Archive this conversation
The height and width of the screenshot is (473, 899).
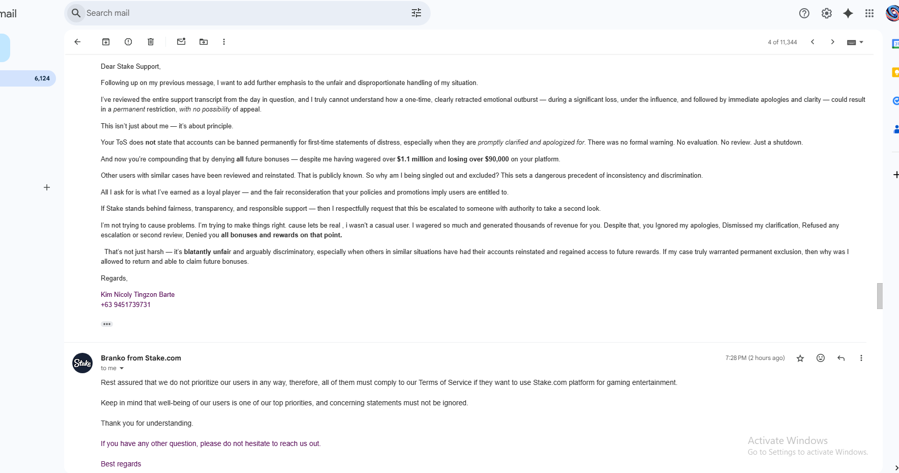(x=106, y=42)
